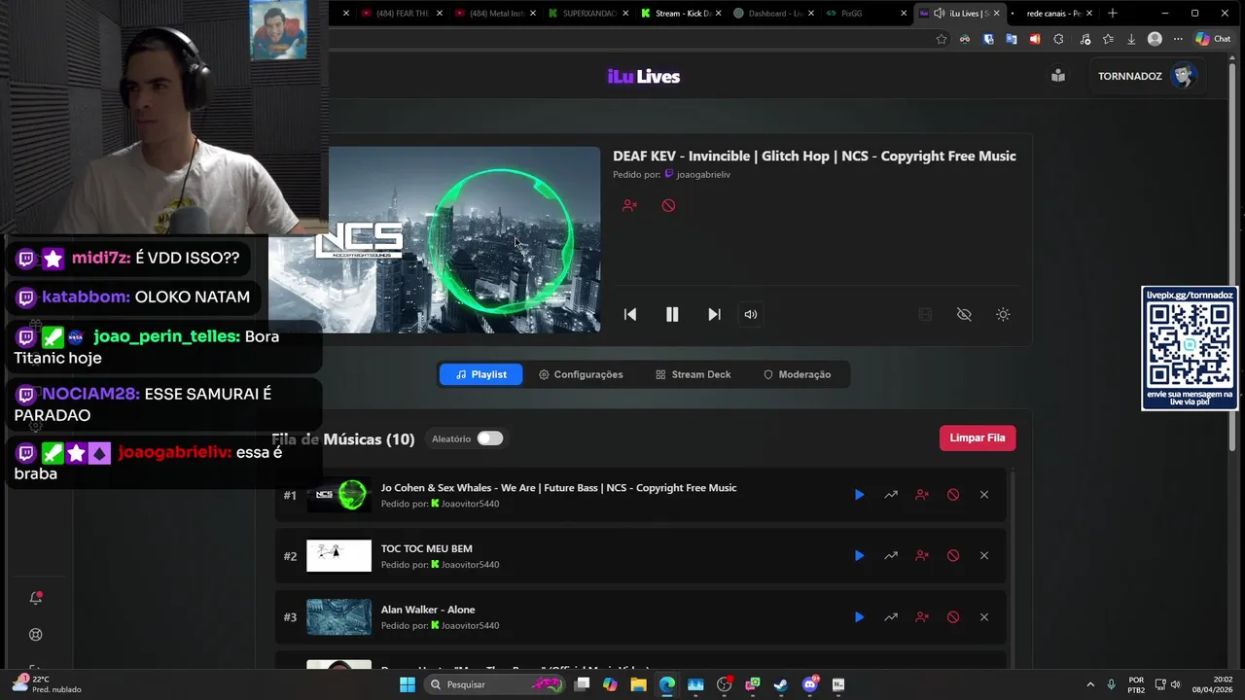
Task: Skip to the next track
Action: click(714, 314)
